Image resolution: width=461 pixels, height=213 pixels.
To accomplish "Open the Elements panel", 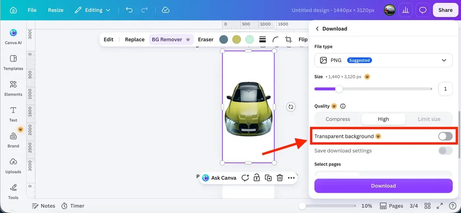I will [13, 88].
